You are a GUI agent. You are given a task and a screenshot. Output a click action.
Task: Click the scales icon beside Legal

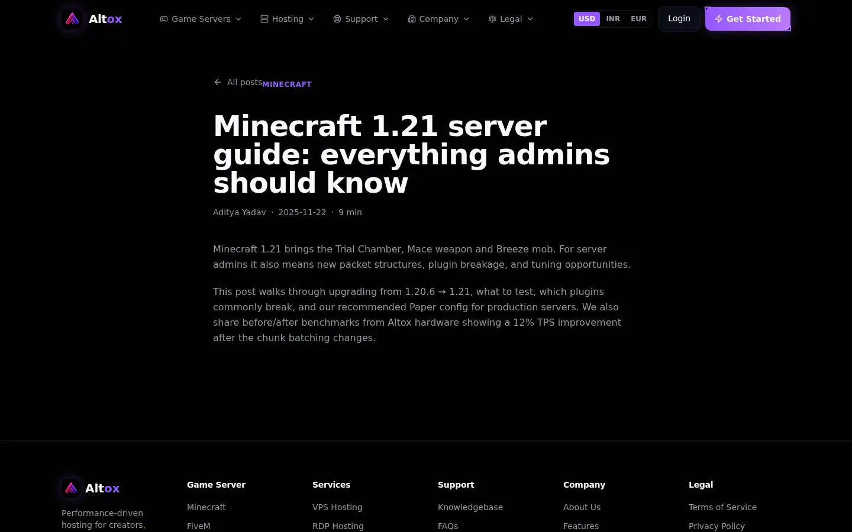[492, 19]
